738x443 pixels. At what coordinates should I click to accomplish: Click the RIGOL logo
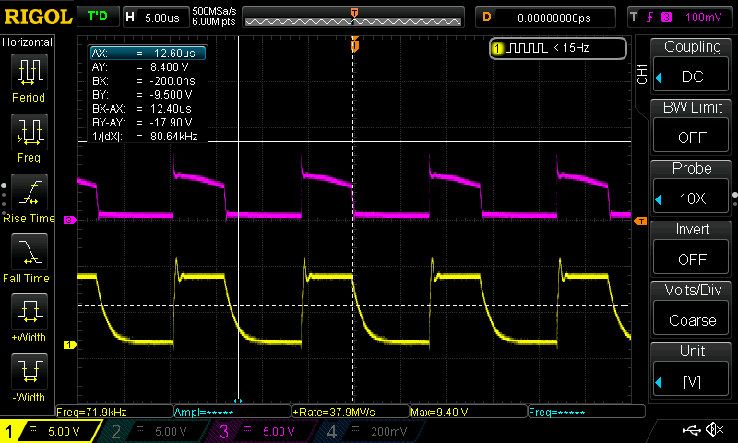tap(38, 18)
